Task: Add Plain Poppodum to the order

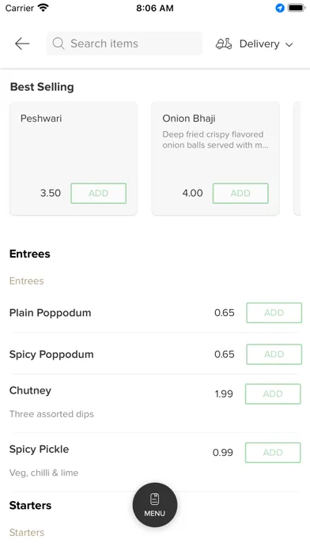Action: coord(274,313)
